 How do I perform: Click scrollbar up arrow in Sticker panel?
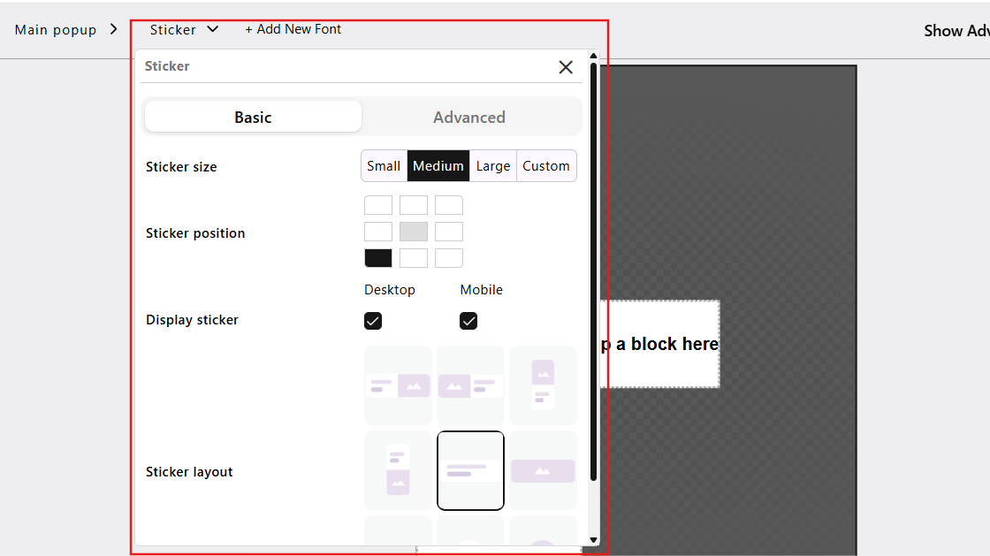[593, 57]
